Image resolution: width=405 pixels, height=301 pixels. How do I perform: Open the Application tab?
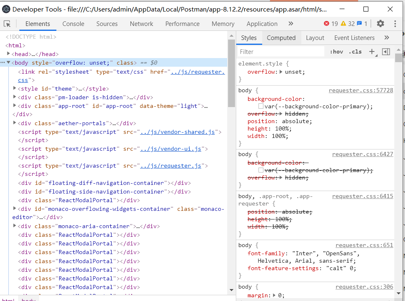pyautogui.click(x=262, y=24)
